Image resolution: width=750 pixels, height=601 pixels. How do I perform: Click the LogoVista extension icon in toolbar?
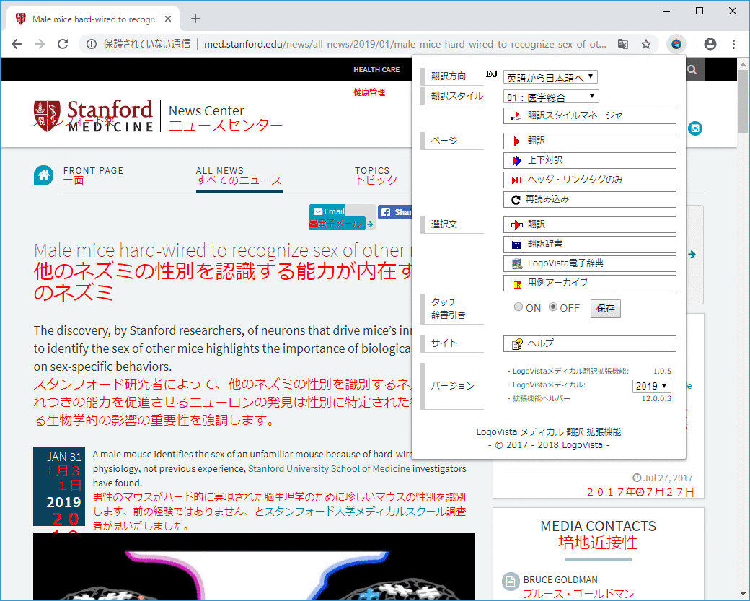(x=676, y=44)
